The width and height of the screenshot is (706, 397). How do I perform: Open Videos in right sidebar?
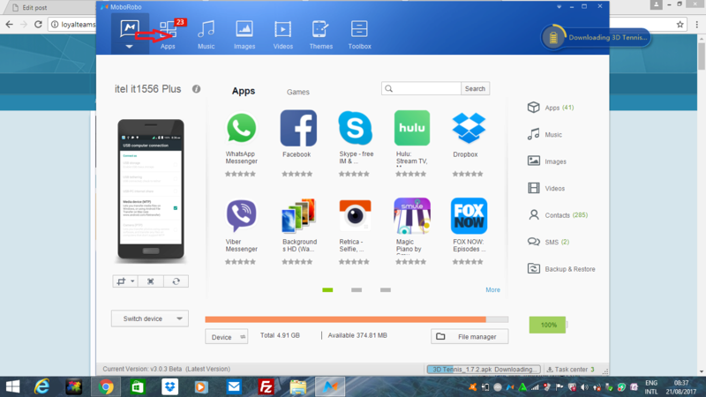(545, 188)
